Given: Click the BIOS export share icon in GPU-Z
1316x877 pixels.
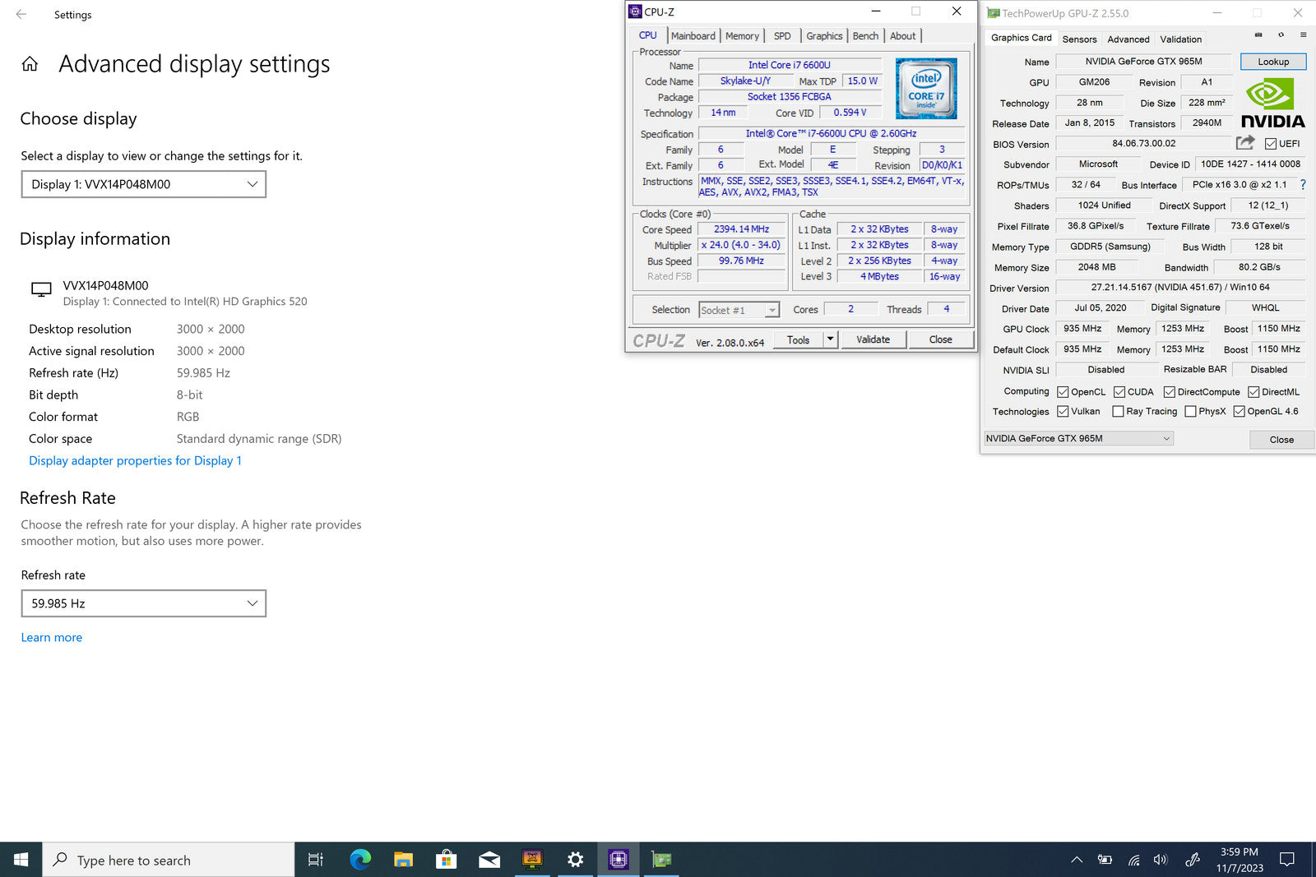Looking at the screenshot, I should click(1245, 143).
